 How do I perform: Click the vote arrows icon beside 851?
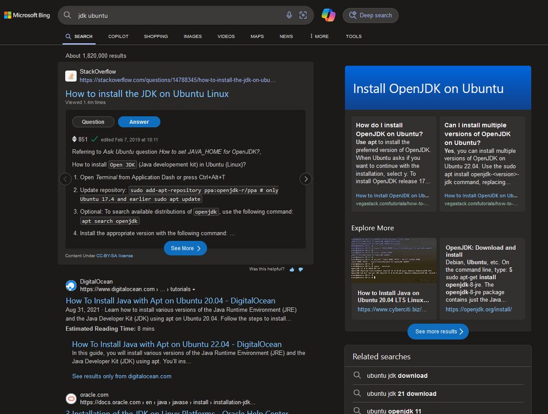[74, 139]
